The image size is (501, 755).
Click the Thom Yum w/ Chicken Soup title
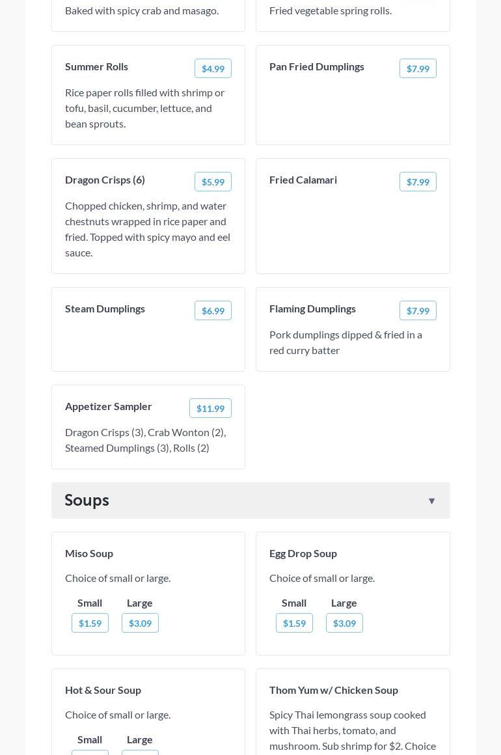334,690
